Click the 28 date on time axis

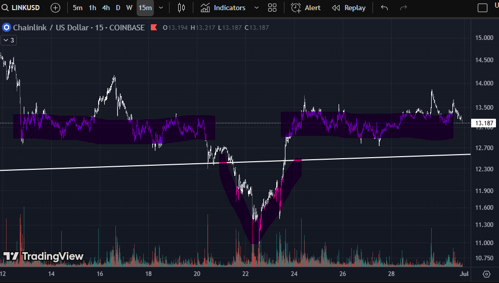coord(391,274)
